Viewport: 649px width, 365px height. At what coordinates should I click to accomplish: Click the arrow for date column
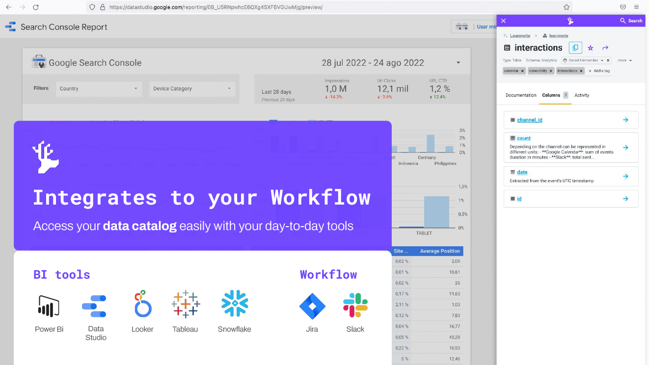[625, 176]
